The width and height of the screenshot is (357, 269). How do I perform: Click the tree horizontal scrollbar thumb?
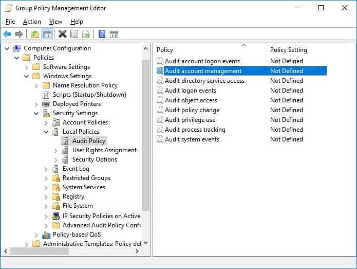click(40, 251)
